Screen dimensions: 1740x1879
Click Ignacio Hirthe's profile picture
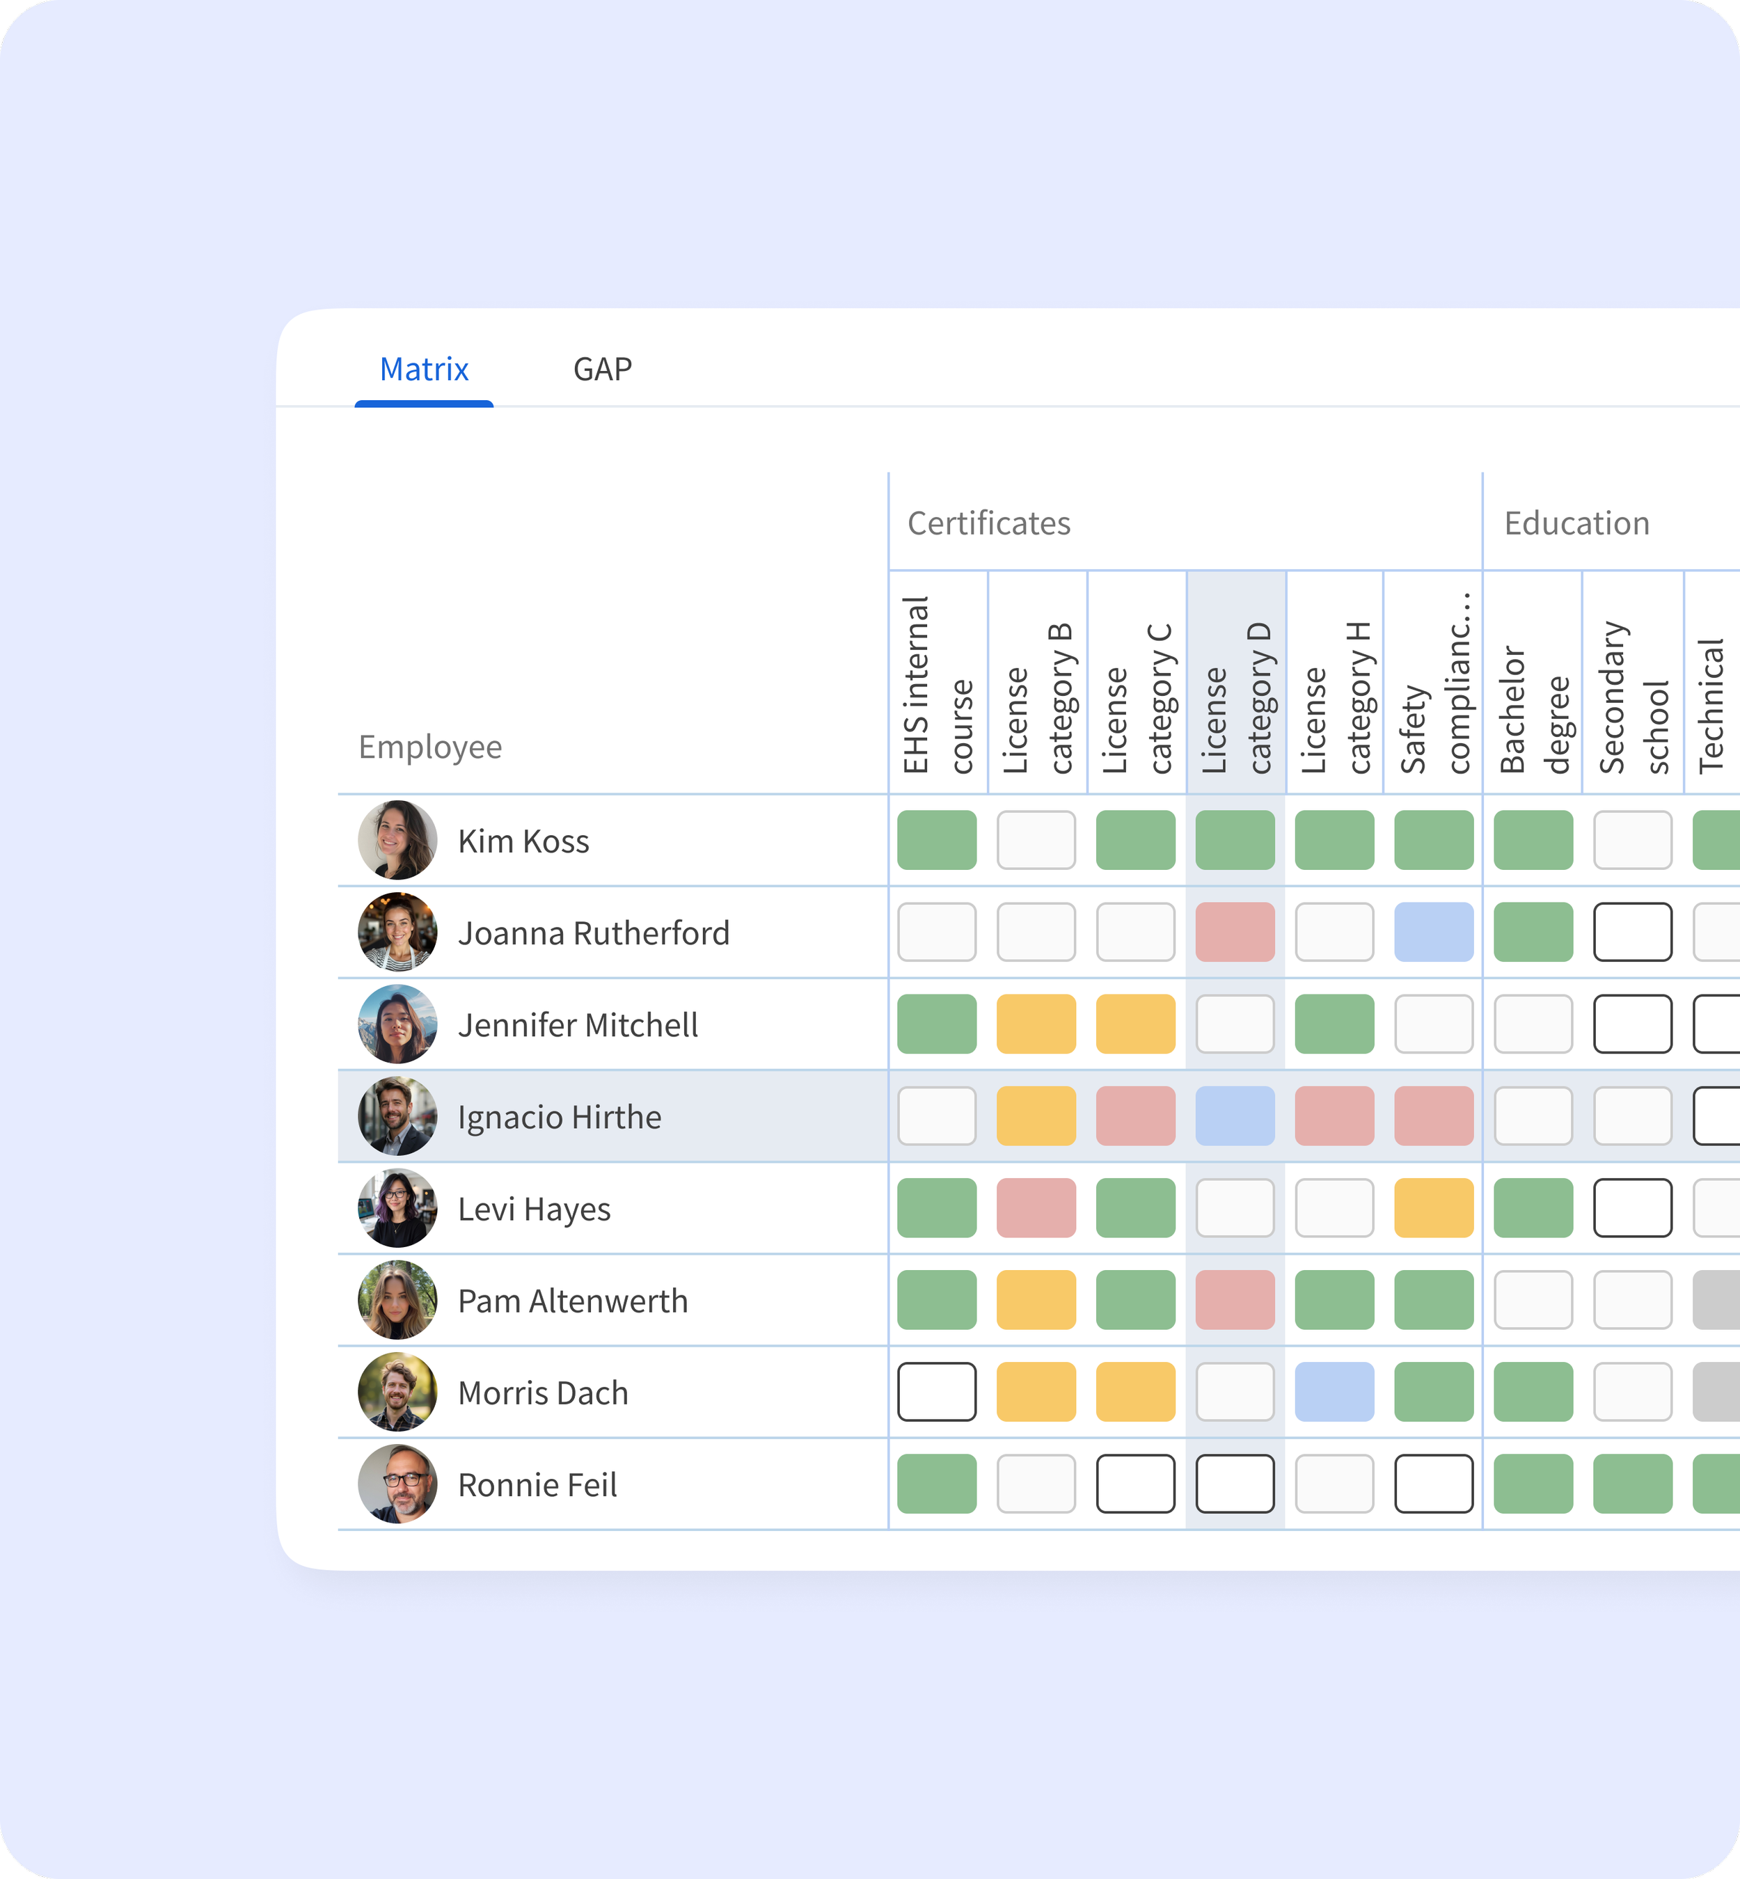[397, 1116]
